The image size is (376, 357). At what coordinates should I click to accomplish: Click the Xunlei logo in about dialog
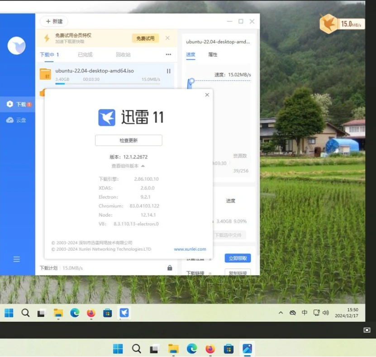coord(107,118)
